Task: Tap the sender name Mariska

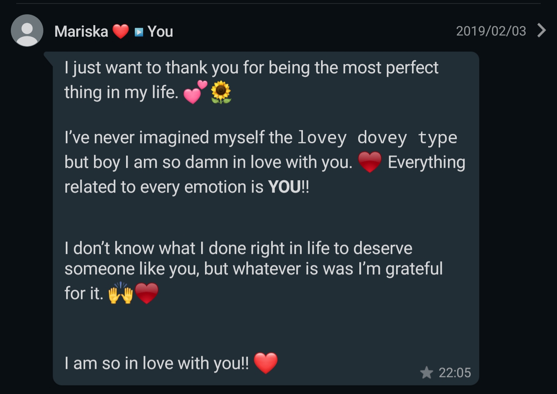Action: [x=81, y=31]
